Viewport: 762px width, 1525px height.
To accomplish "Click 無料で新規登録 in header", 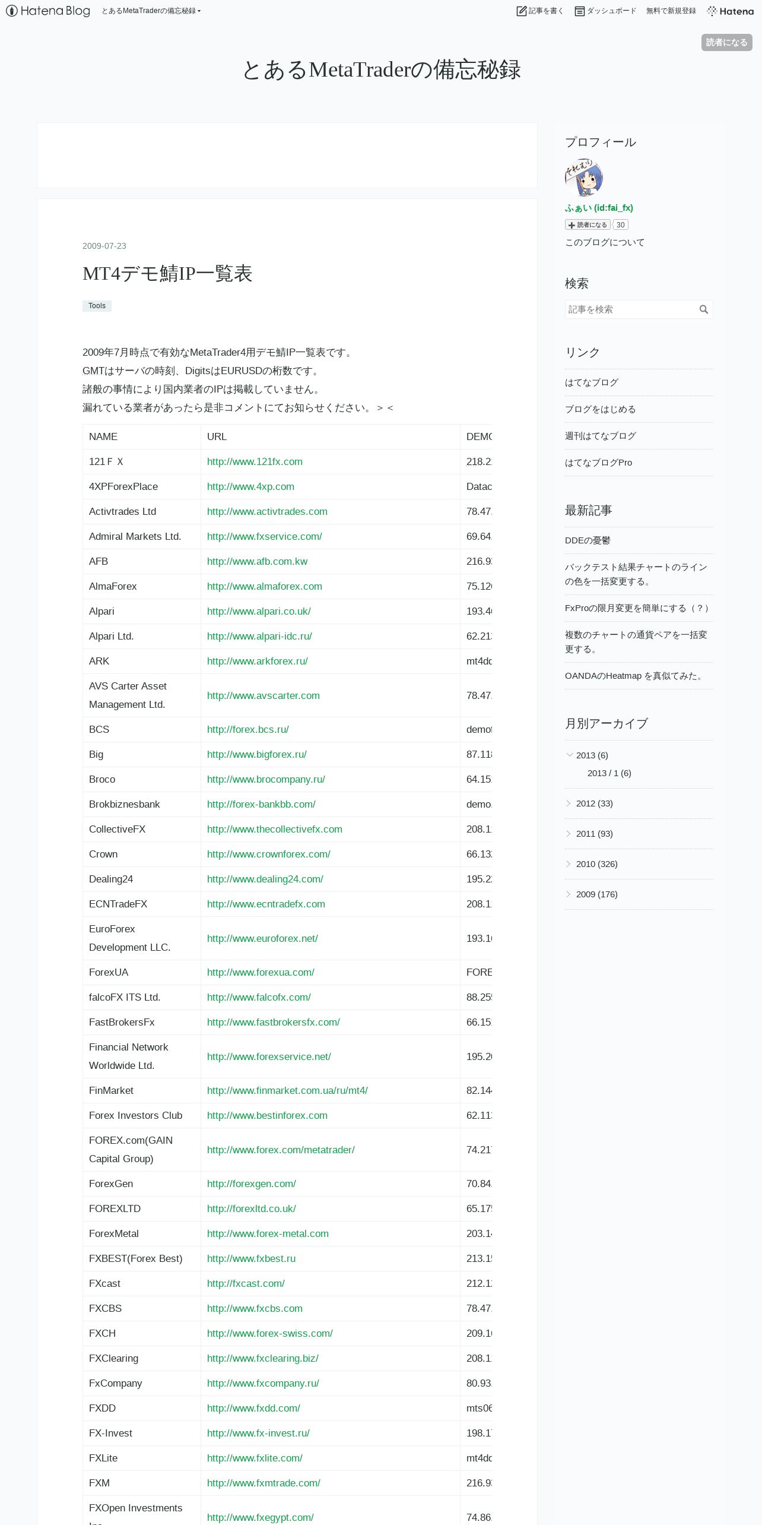I will [671, 11].
